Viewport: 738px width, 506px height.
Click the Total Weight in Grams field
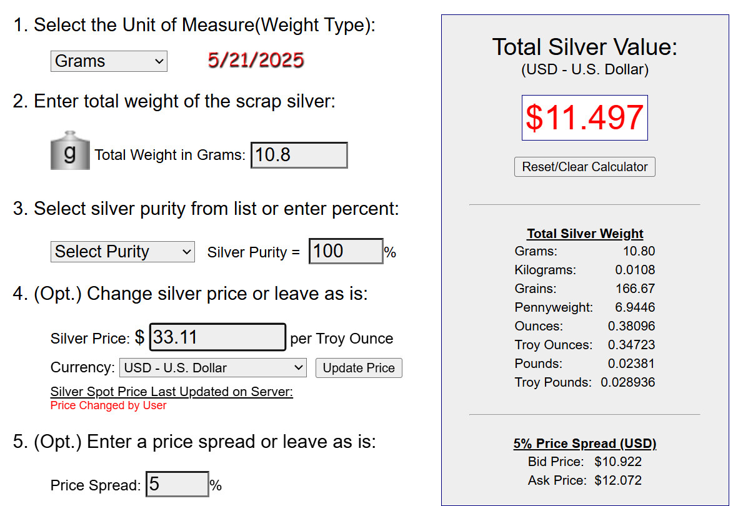click(299, 156)
